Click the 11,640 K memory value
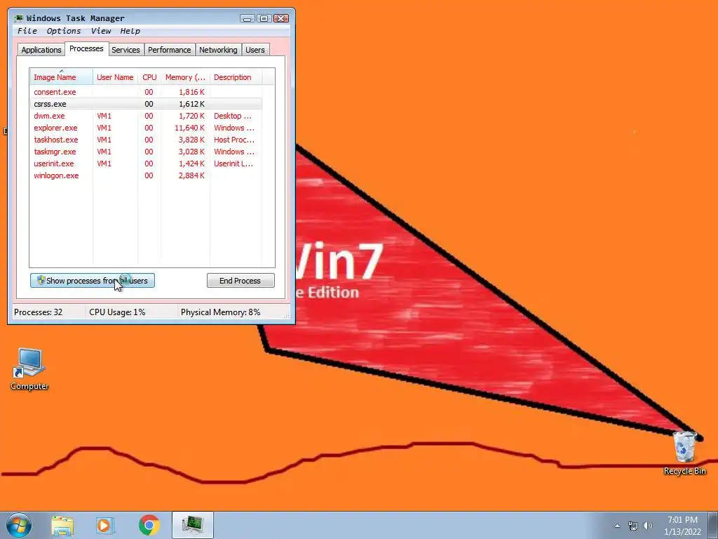 pos(189,128)
